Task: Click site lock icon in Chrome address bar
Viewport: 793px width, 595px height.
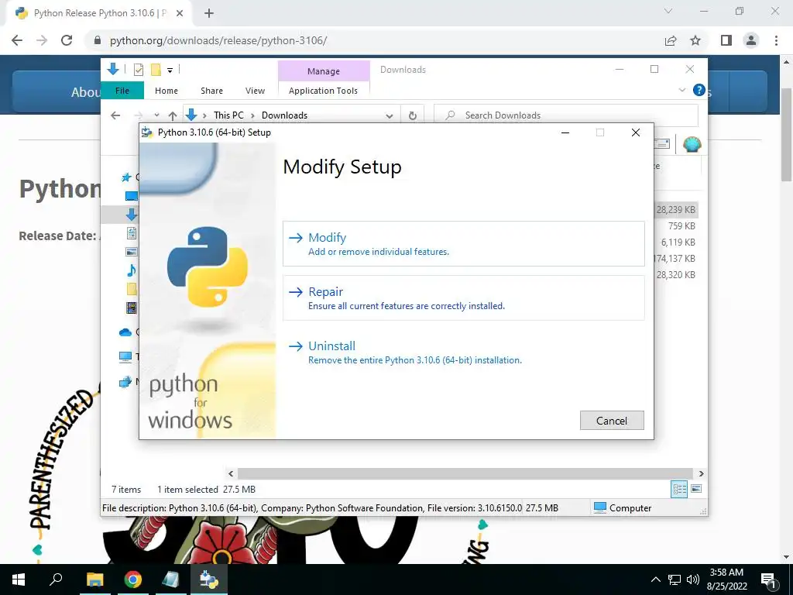Action: point(98,40)
